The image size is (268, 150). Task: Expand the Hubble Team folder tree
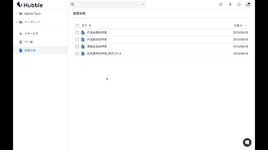pos(16,14)
